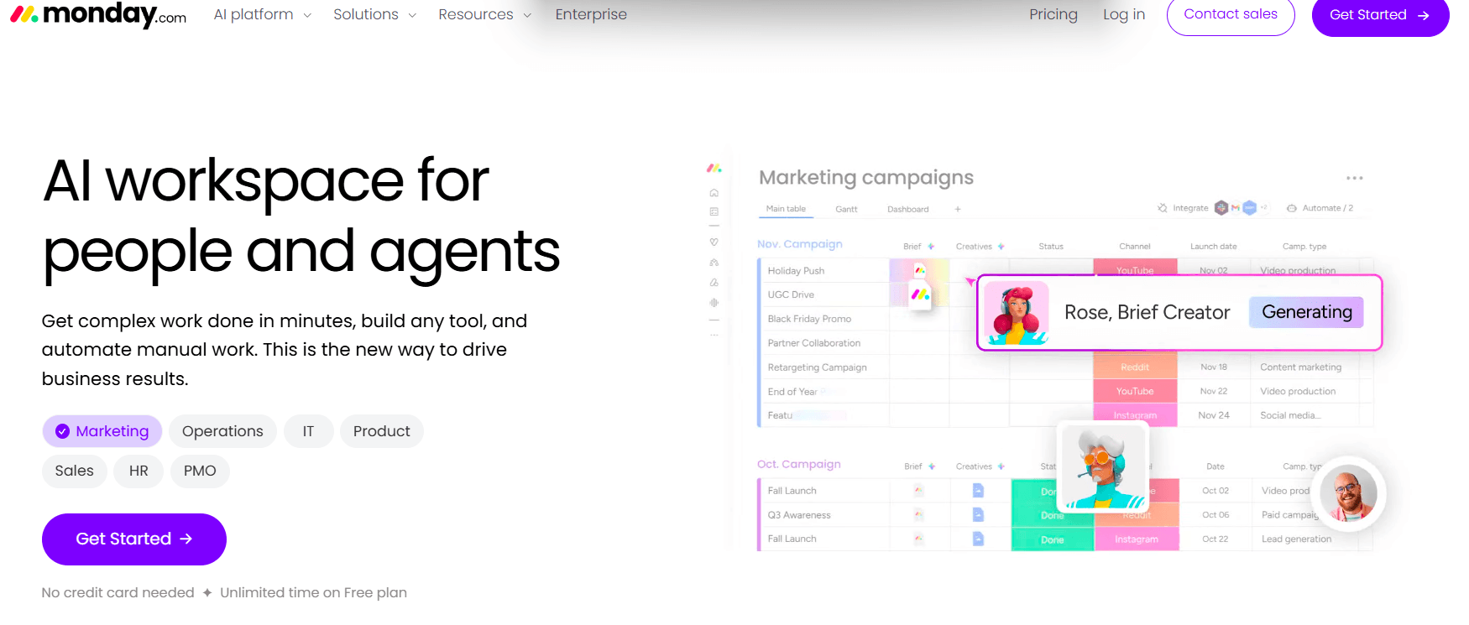
Task: Click the Integrate plug icon
Action: [x=1163, y=208]
